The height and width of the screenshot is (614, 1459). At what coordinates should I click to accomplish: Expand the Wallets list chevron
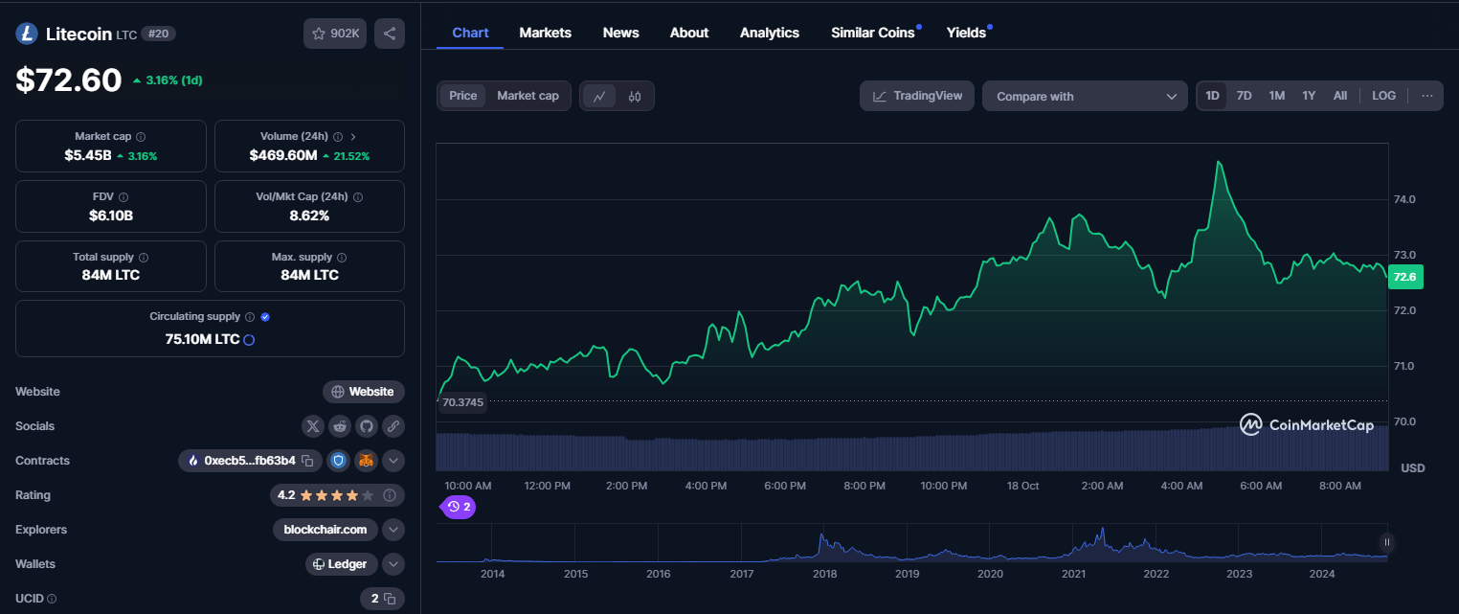click(393, 564)
